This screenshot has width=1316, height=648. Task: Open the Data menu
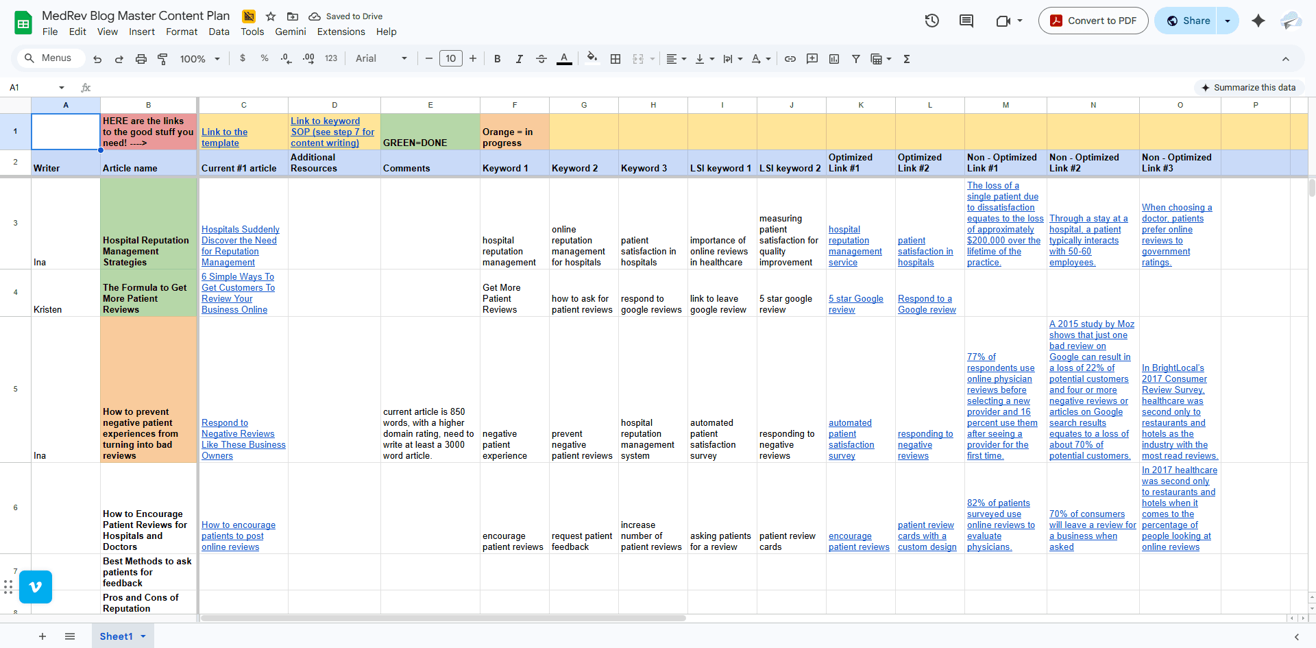(x=219, y=32)
